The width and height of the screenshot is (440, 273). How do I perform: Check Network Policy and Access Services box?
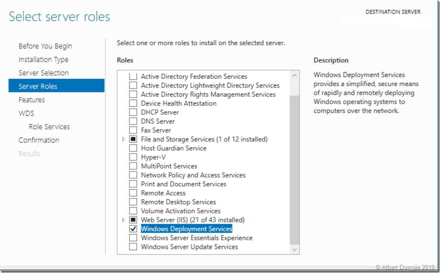(133, 175)
